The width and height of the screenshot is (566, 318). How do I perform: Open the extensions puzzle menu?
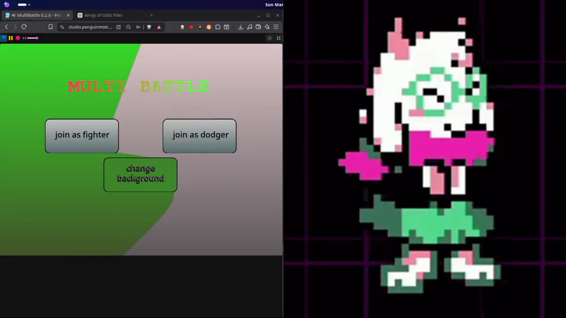coord(218,27)
